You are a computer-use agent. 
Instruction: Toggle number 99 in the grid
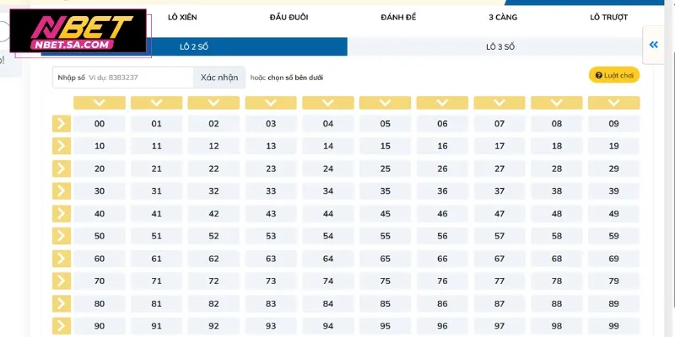613,326
